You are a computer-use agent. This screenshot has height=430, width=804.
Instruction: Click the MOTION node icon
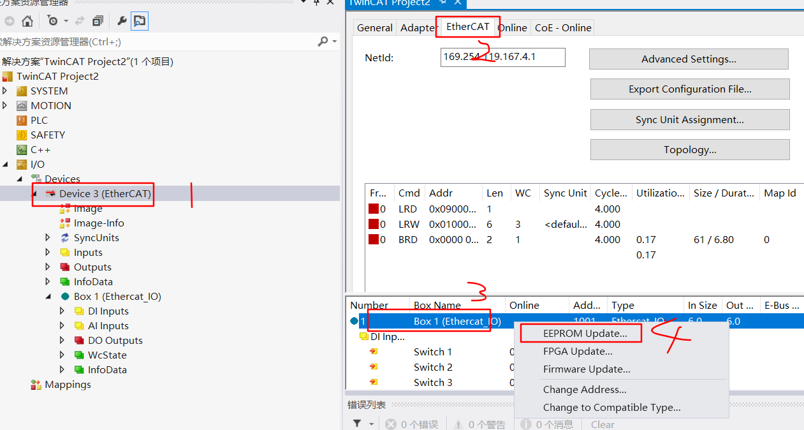pyautogui.click(x=22, y=106)
